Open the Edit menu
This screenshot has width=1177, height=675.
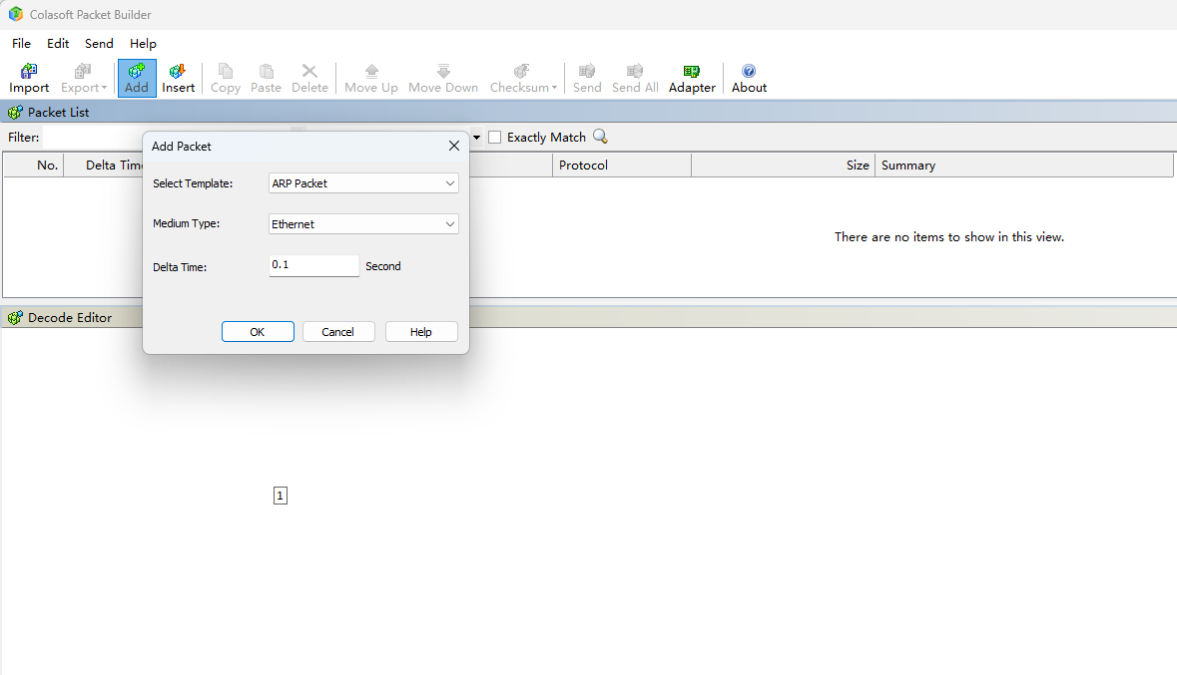(57, 43)
